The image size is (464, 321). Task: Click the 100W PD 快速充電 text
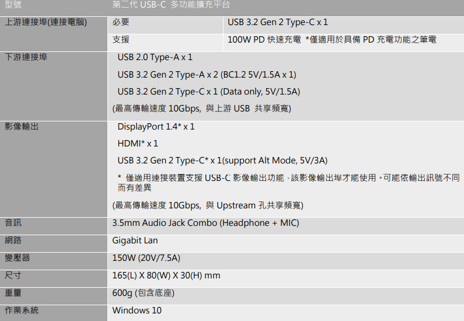[x=264, y=40]
